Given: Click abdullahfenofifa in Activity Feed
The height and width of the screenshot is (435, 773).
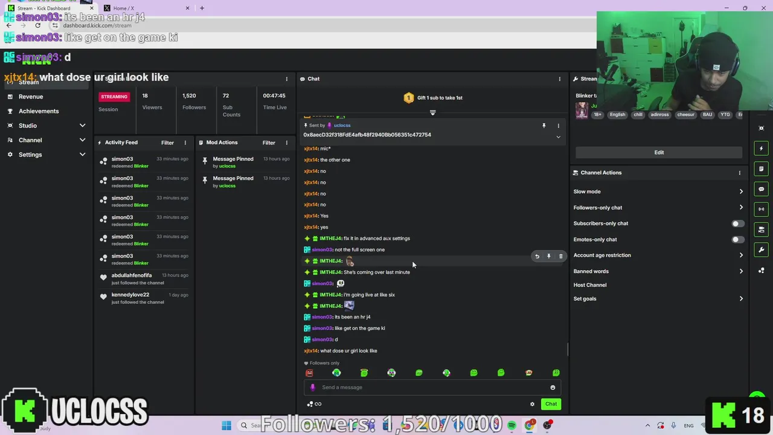Looking at the screenshot, I should (x=131, y=275).
